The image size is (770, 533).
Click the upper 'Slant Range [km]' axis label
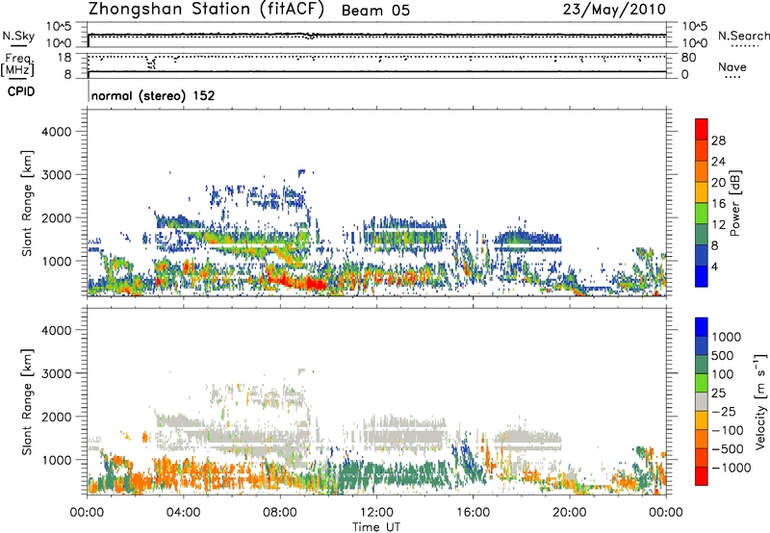[x=27, y=203]
